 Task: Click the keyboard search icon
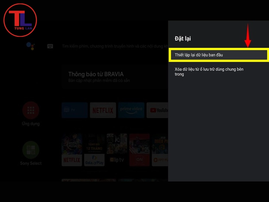pyautogui.click(x=50, y=46)
